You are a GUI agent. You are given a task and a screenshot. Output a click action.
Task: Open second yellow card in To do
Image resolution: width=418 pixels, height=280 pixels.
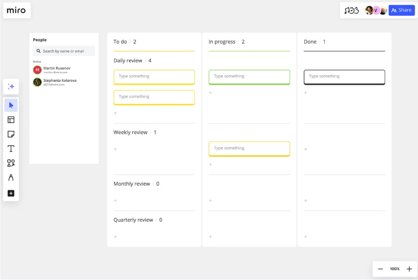tap(154, 97)
